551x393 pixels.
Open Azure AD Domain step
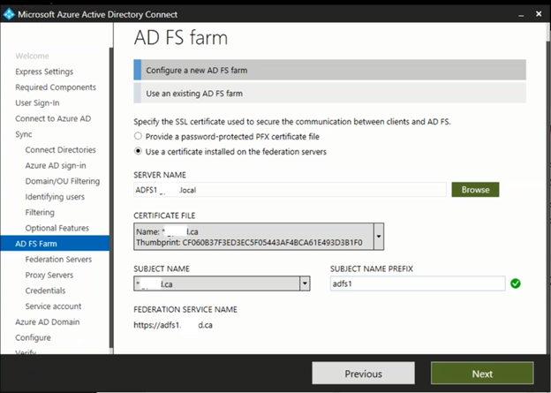click(48, 321)
